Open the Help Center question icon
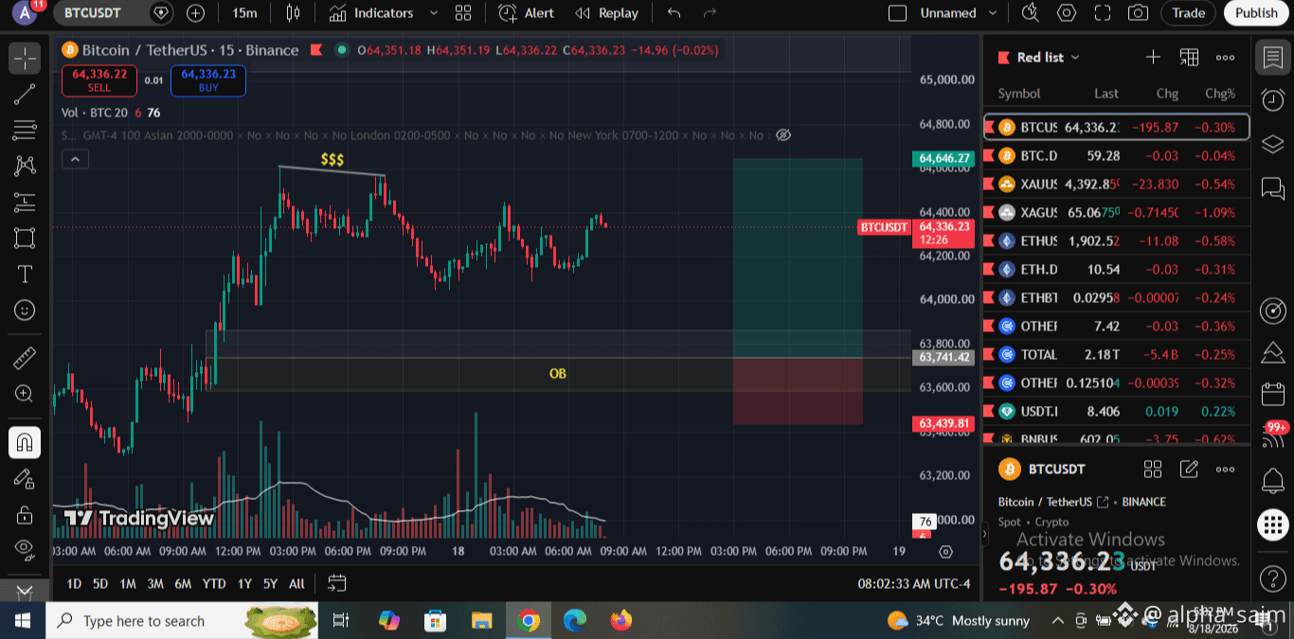The image size is (1294, 639). click(1272, 577)
